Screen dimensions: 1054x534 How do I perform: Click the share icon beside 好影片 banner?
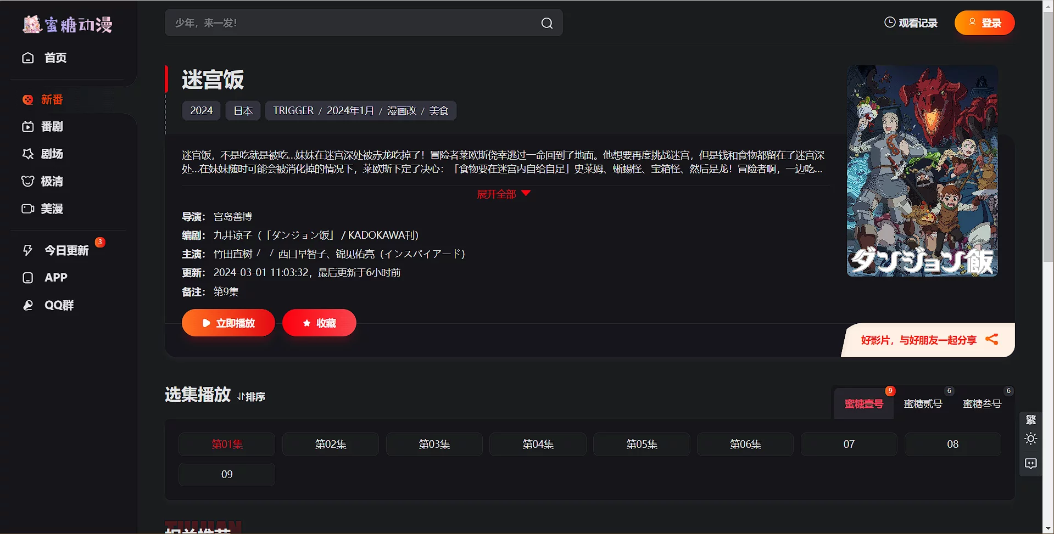pyautogui.click(x=991, y=340)
